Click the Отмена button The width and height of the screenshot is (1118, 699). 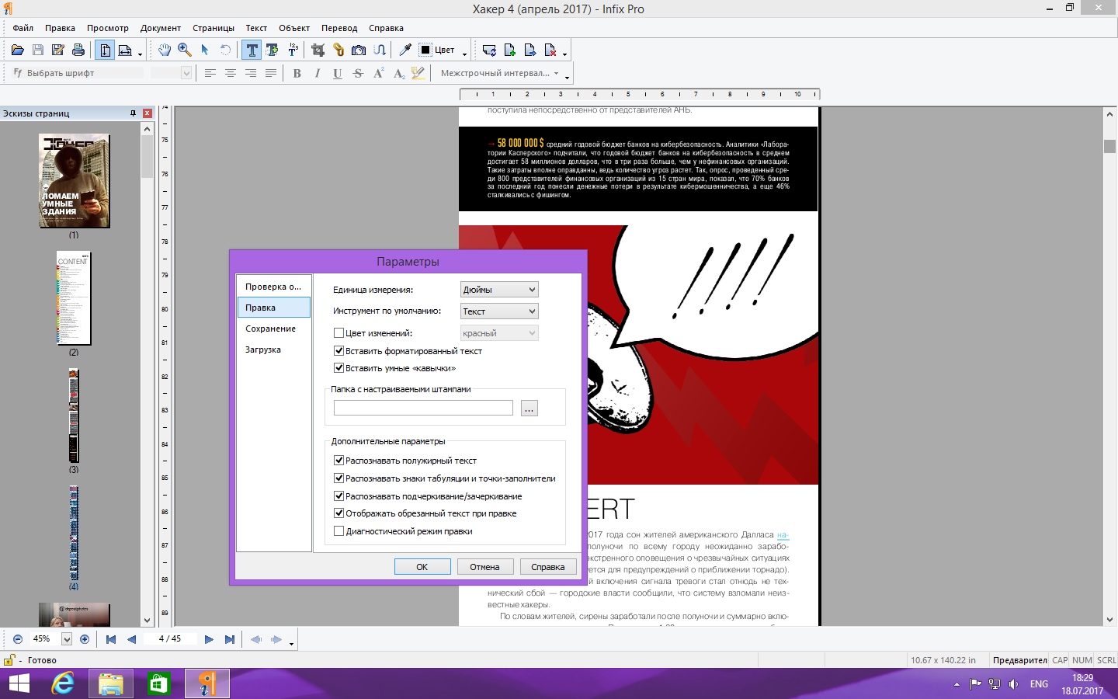pyautogui.click(x=484, y=567)
